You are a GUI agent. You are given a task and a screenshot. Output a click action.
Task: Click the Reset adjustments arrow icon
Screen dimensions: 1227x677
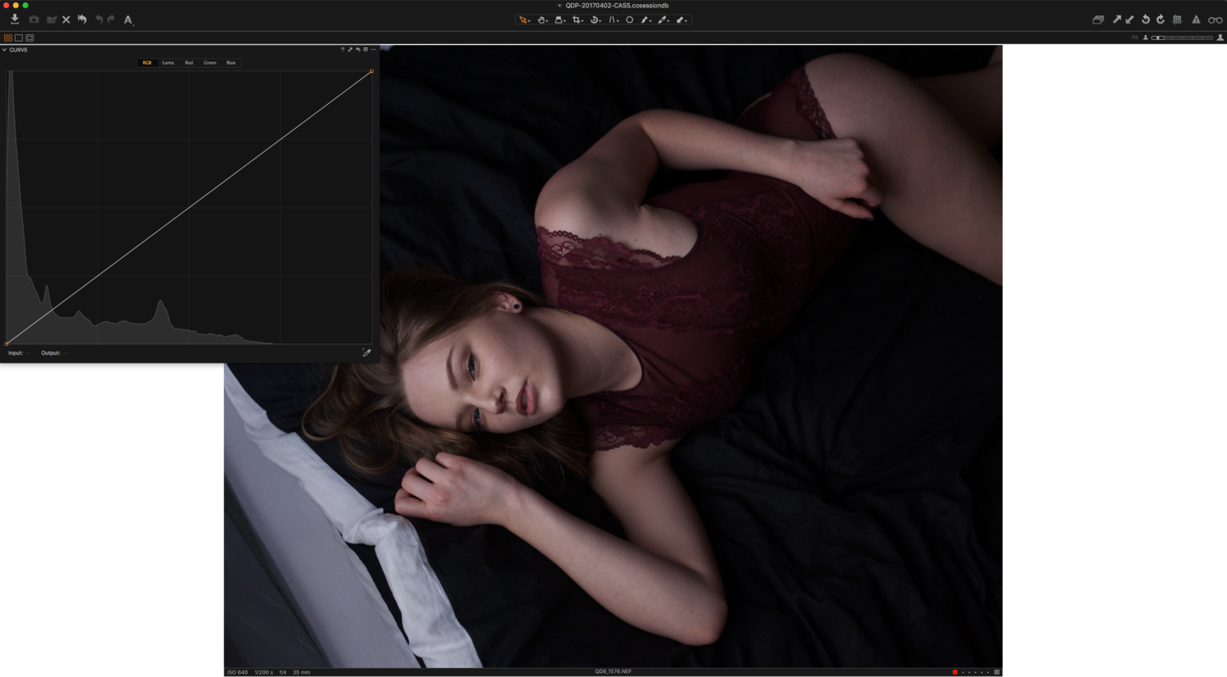82,19
